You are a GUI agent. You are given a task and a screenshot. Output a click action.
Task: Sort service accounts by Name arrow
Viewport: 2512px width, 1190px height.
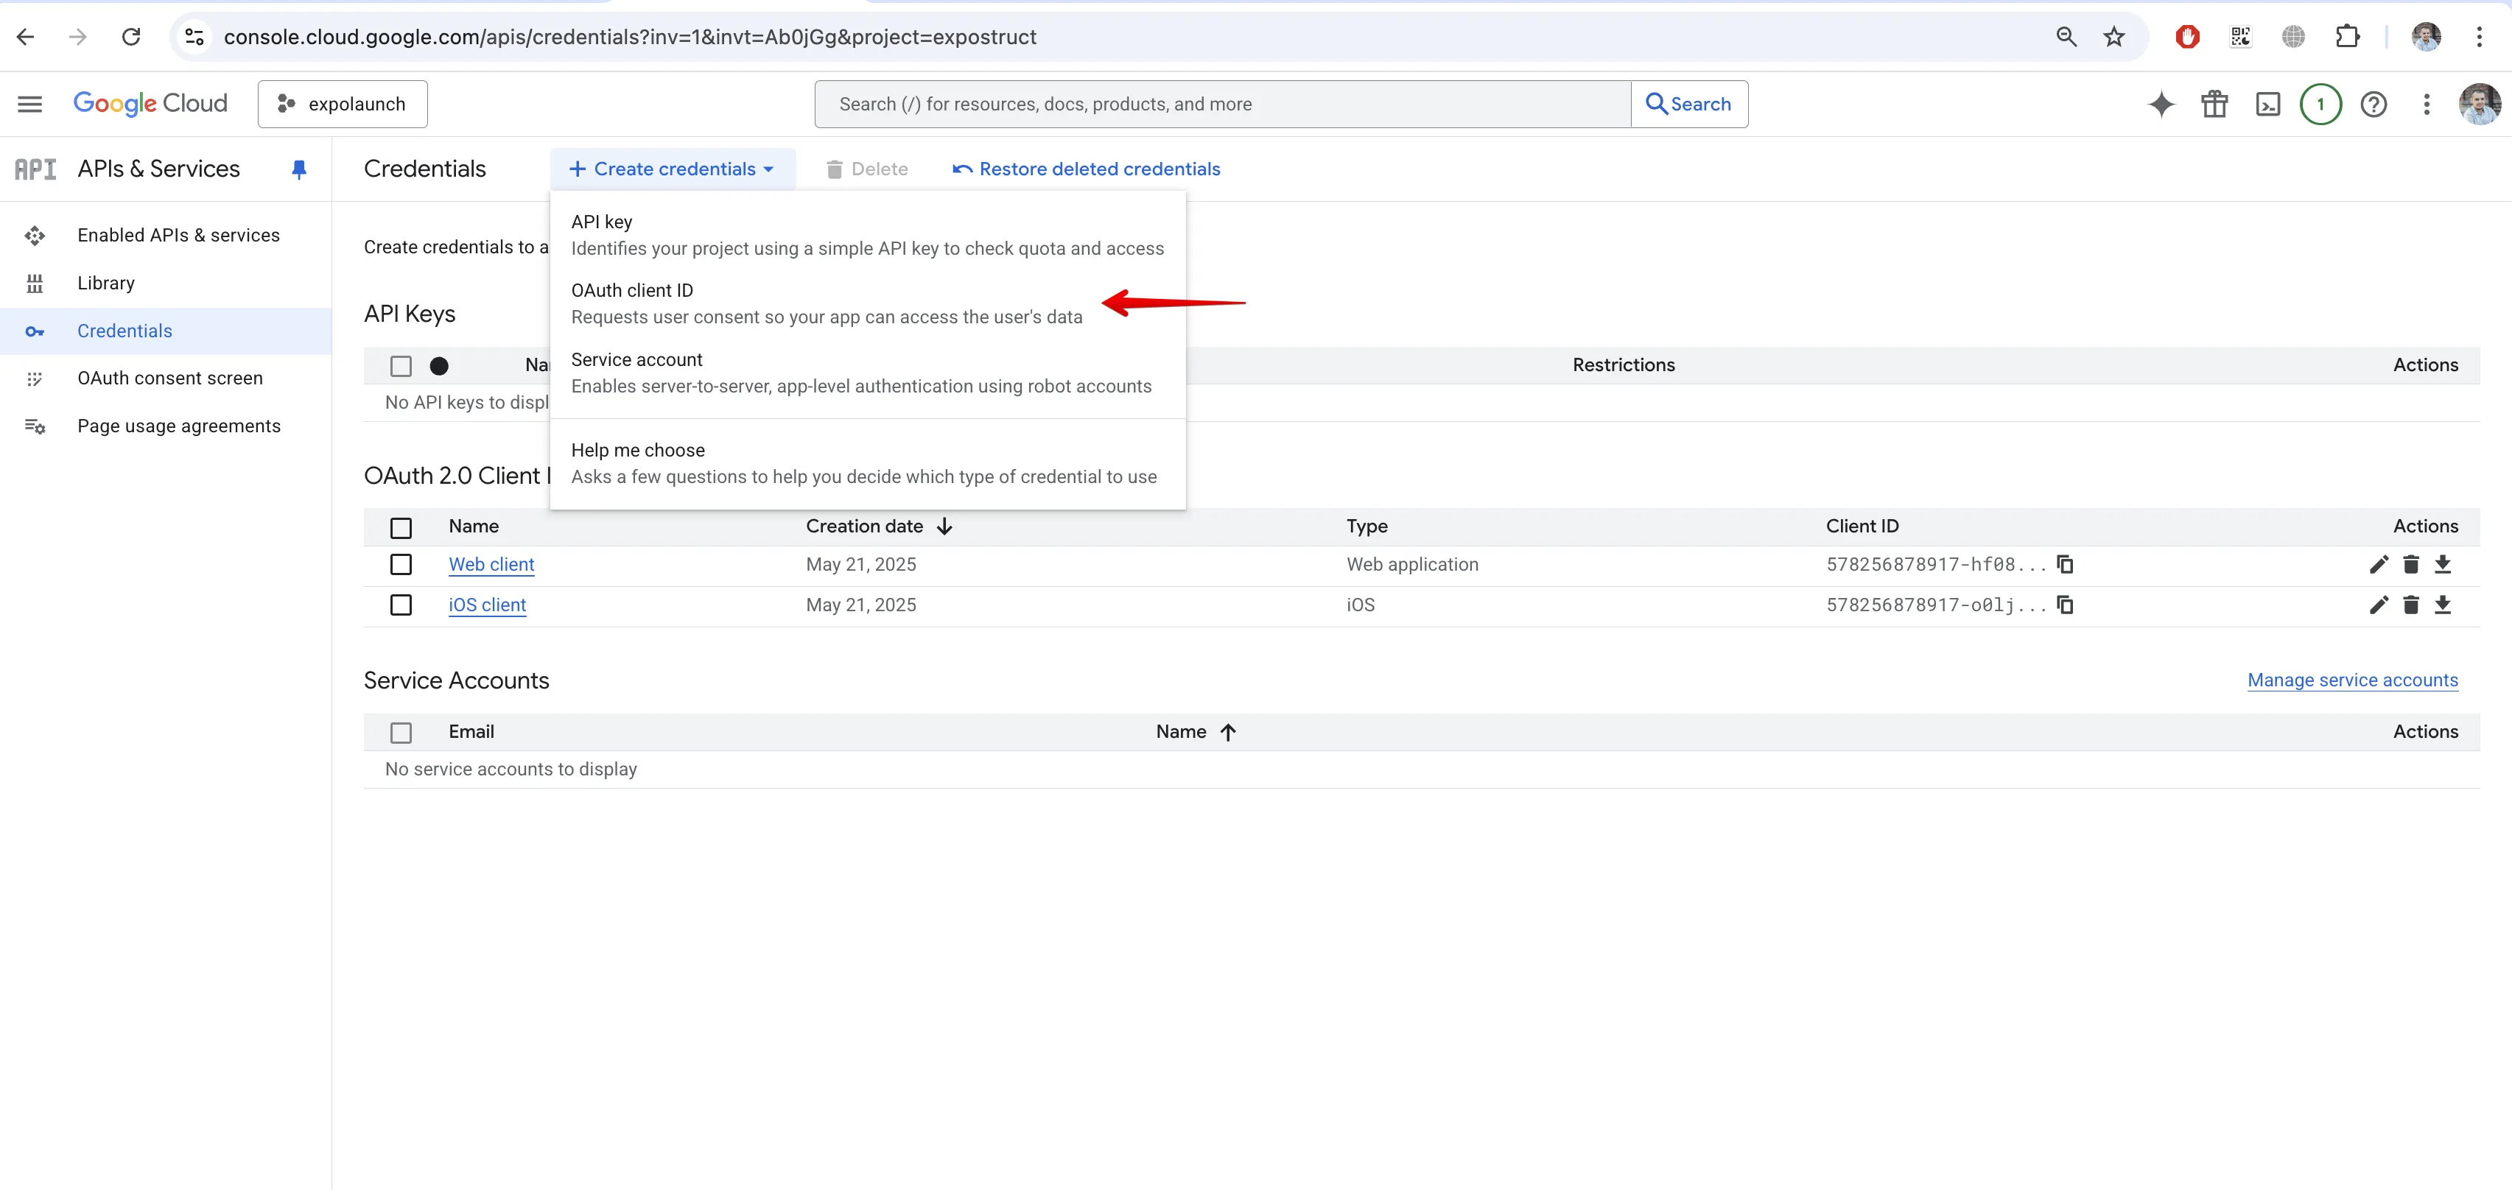coord(1228,732)
